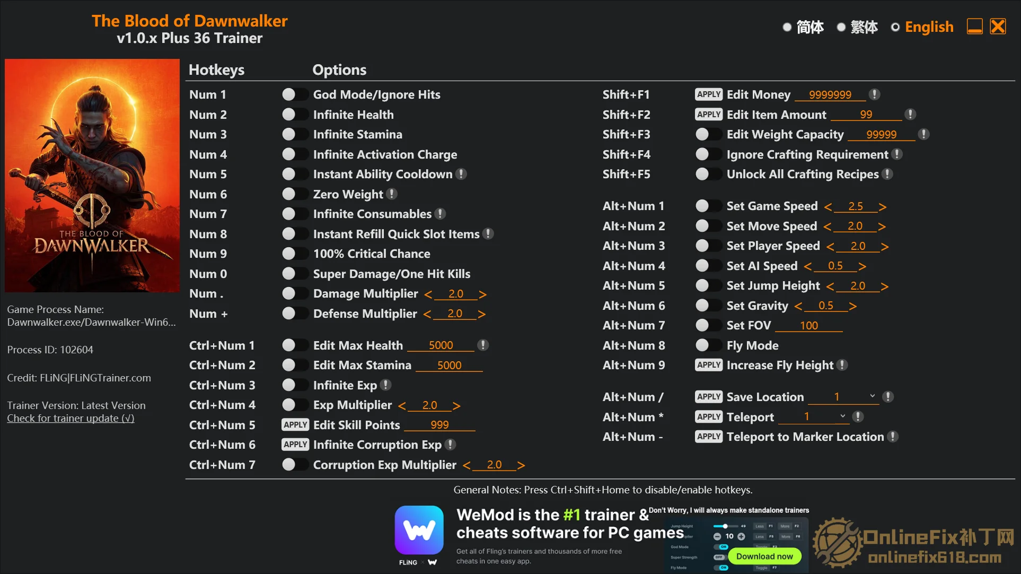Click info icon next to Edit Money
Viewport: 1021px width, 574px height.
click(875, 94)
